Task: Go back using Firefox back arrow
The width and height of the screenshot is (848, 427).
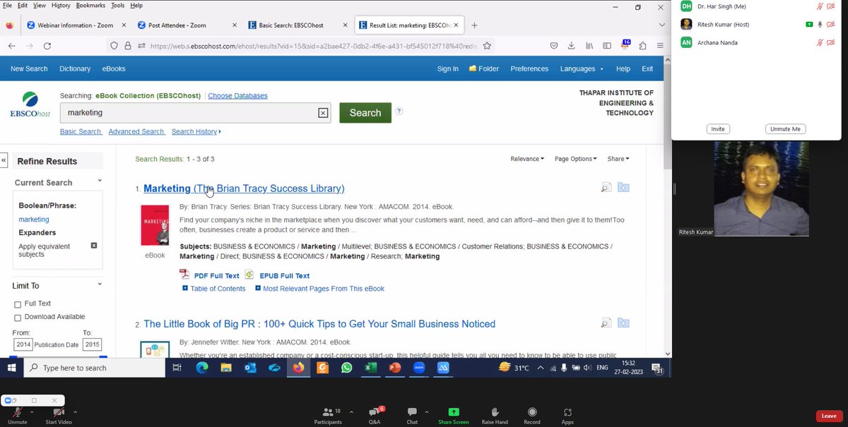Action: (12, 46)
